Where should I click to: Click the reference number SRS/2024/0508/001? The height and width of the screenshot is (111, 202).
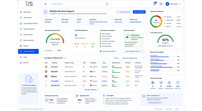click(135, 22)
